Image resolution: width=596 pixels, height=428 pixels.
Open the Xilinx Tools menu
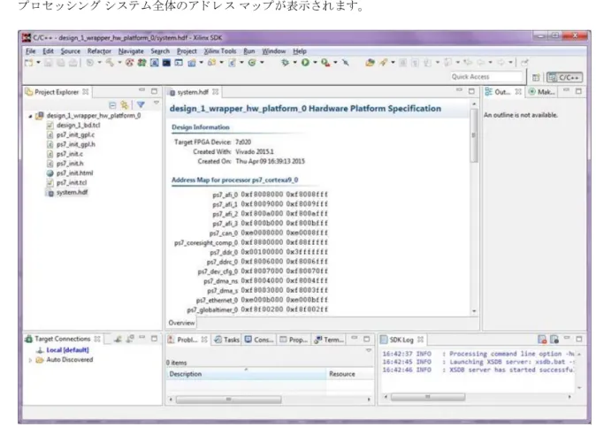pos(220,51)
